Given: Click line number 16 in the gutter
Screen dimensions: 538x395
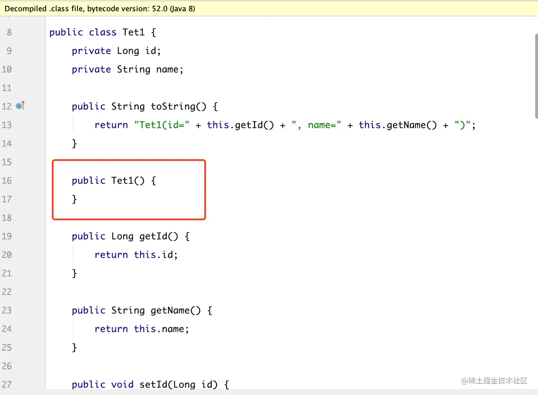Looking at the screenshot, I should pyautogui.click(x=7, y=181).
